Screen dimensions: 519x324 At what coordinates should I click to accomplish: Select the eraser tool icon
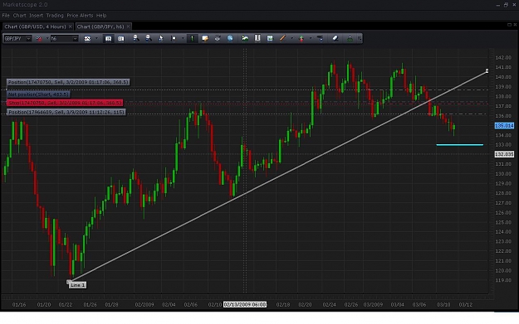click(335, 38)
